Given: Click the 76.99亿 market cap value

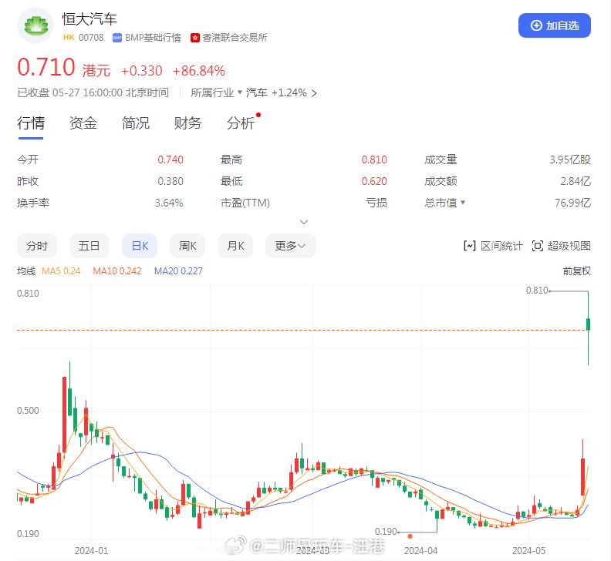Looking at the screenshot, I should pos(572,203).
